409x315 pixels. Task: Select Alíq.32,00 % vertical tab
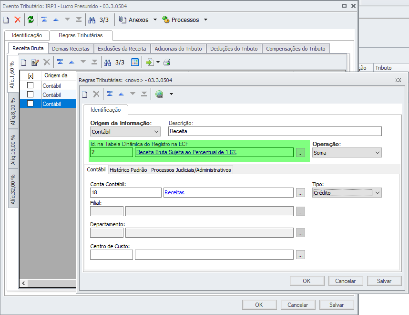pos(13,189)
